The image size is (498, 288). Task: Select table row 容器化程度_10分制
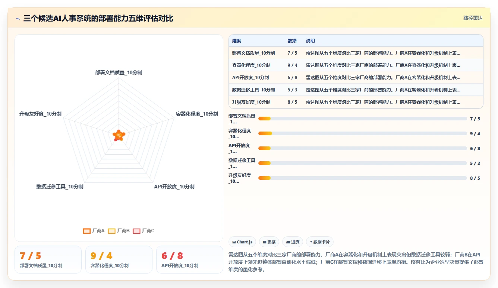[x=356, y=65]
